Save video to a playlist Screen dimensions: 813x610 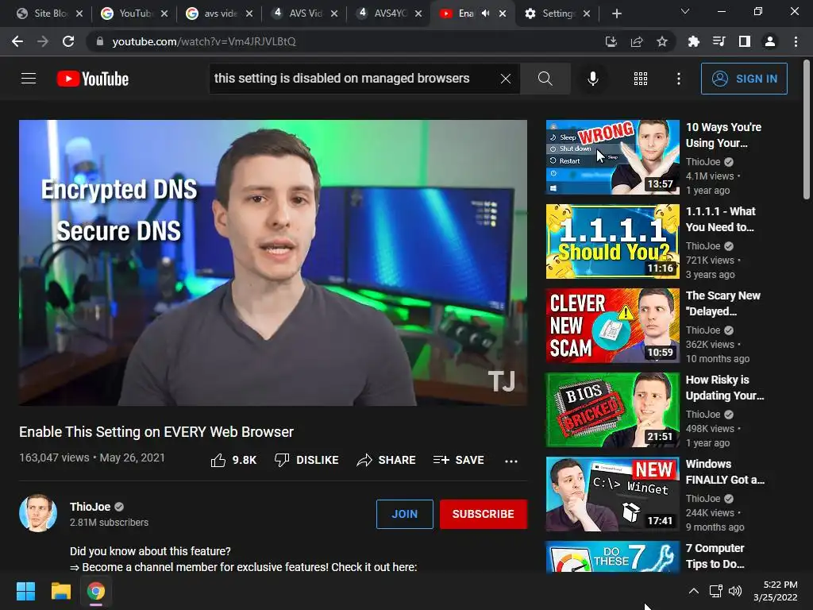(458, 460)
